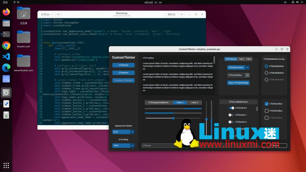
Task: Switch to Tab 2
Action: tap(242, 59)
